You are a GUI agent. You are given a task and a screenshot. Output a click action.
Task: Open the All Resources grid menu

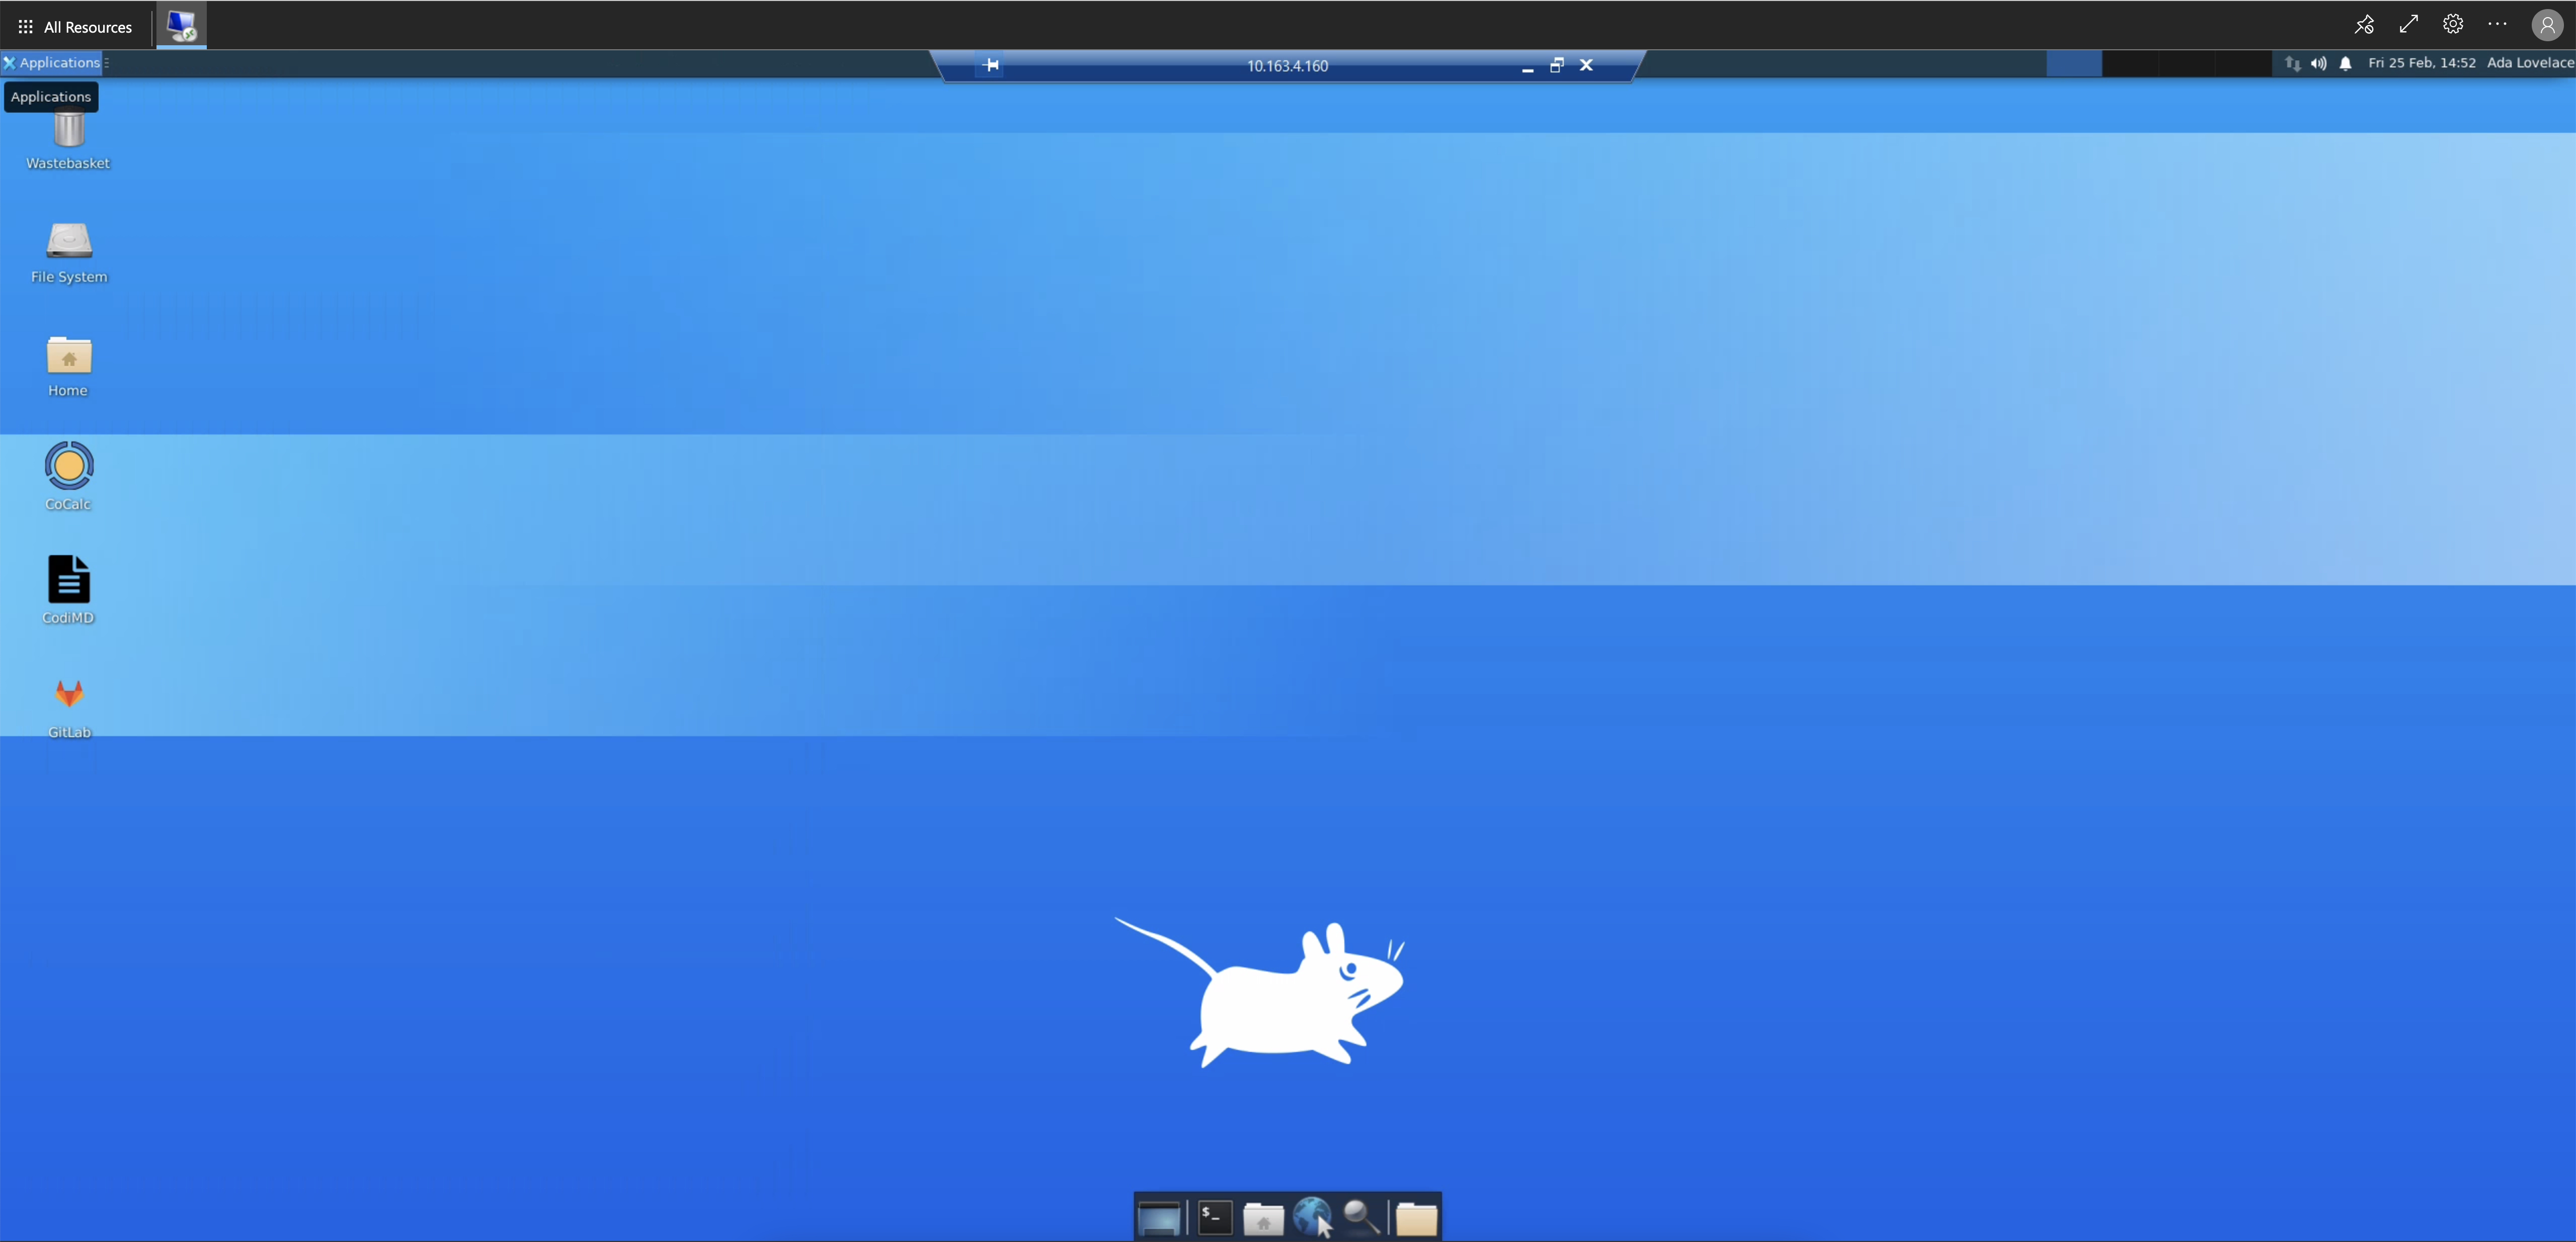click(75, 27)
